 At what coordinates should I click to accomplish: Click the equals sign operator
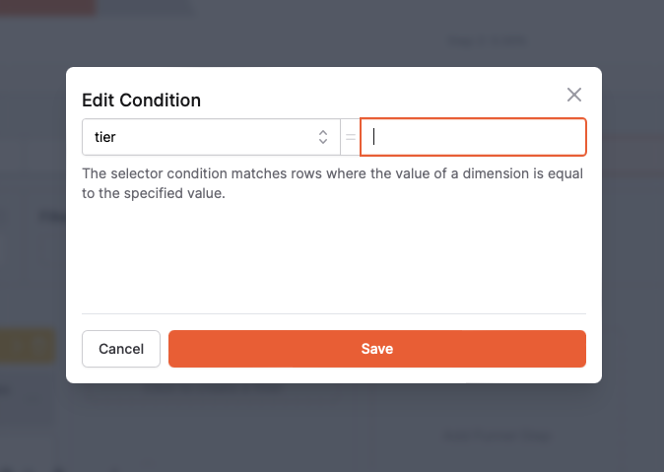350,138
